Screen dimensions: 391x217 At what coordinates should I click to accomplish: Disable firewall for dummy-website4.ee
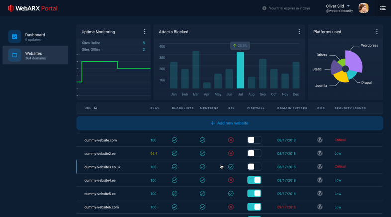[x=254, y=180]
